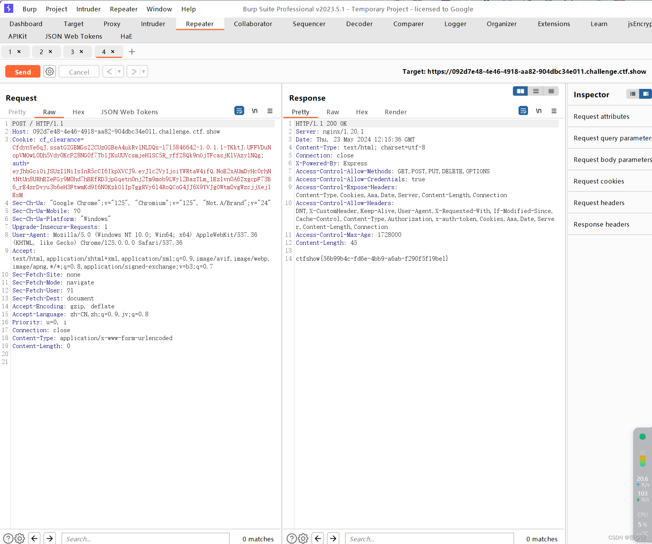Image resolution: width=652 pixels, height=544 pixels.
Task: Expand Request query parameters section
Action: (610, 138)
